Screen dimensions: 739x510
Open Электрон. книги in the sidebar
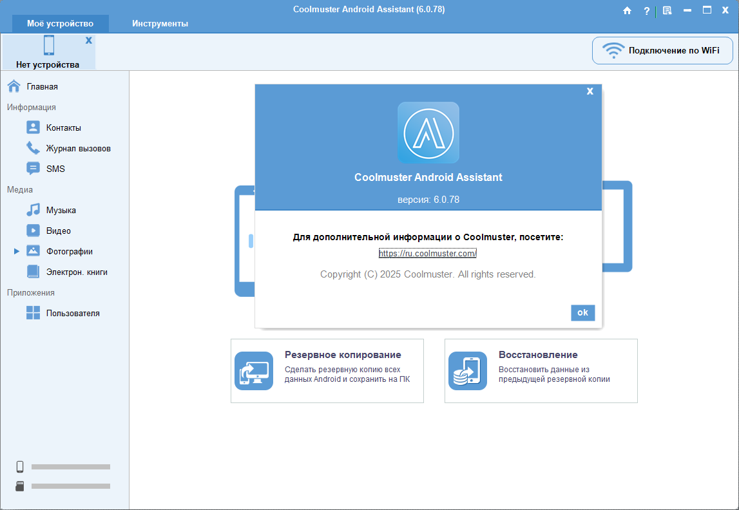pos(77,272)
